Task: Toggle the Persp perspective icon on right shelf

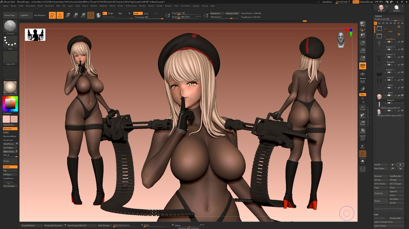Action: [362, 66]
